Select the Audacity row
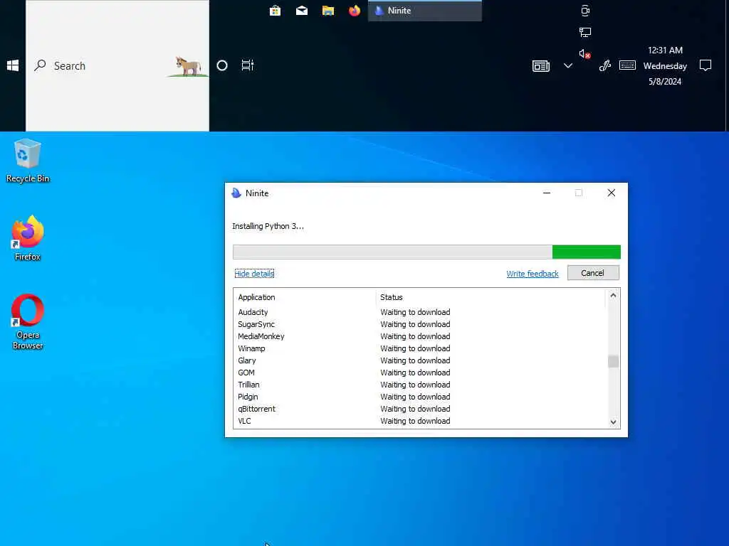 tap(420, 312)
